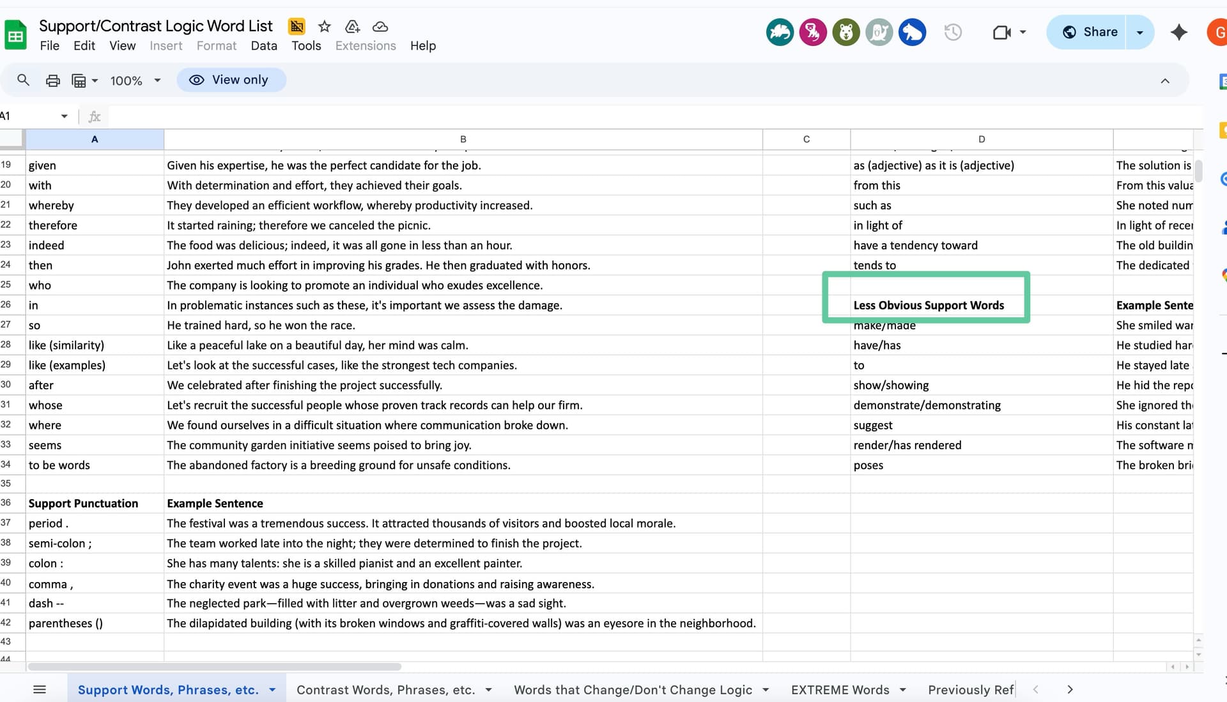The width and height of the screenshot is (1227, 702).
Task: Select row 30 header
Action: coord(12,385)
